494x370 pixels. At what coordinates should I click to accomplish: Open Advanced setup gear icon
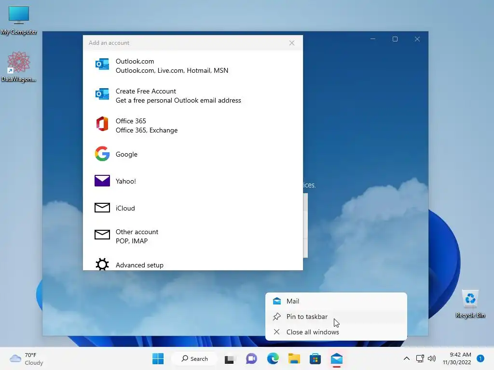pos(102,264)
